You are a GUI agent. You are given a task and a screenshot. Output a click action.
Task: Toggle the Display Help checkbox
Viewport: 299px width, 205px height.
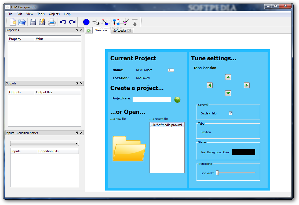(231, 113)
